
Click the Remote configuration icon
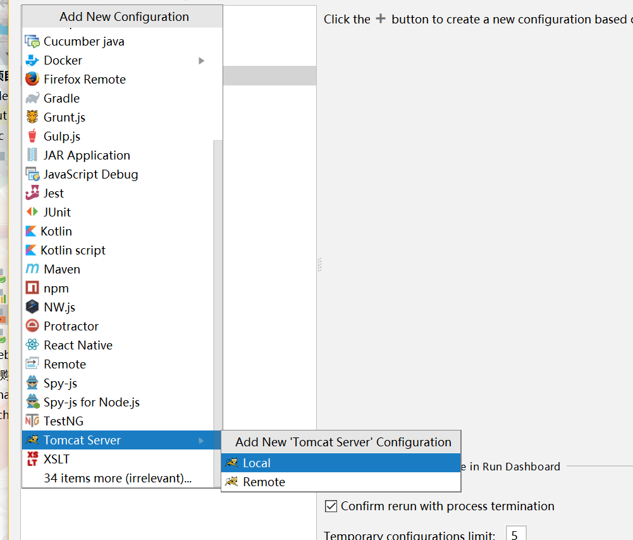tap(32, 364)
